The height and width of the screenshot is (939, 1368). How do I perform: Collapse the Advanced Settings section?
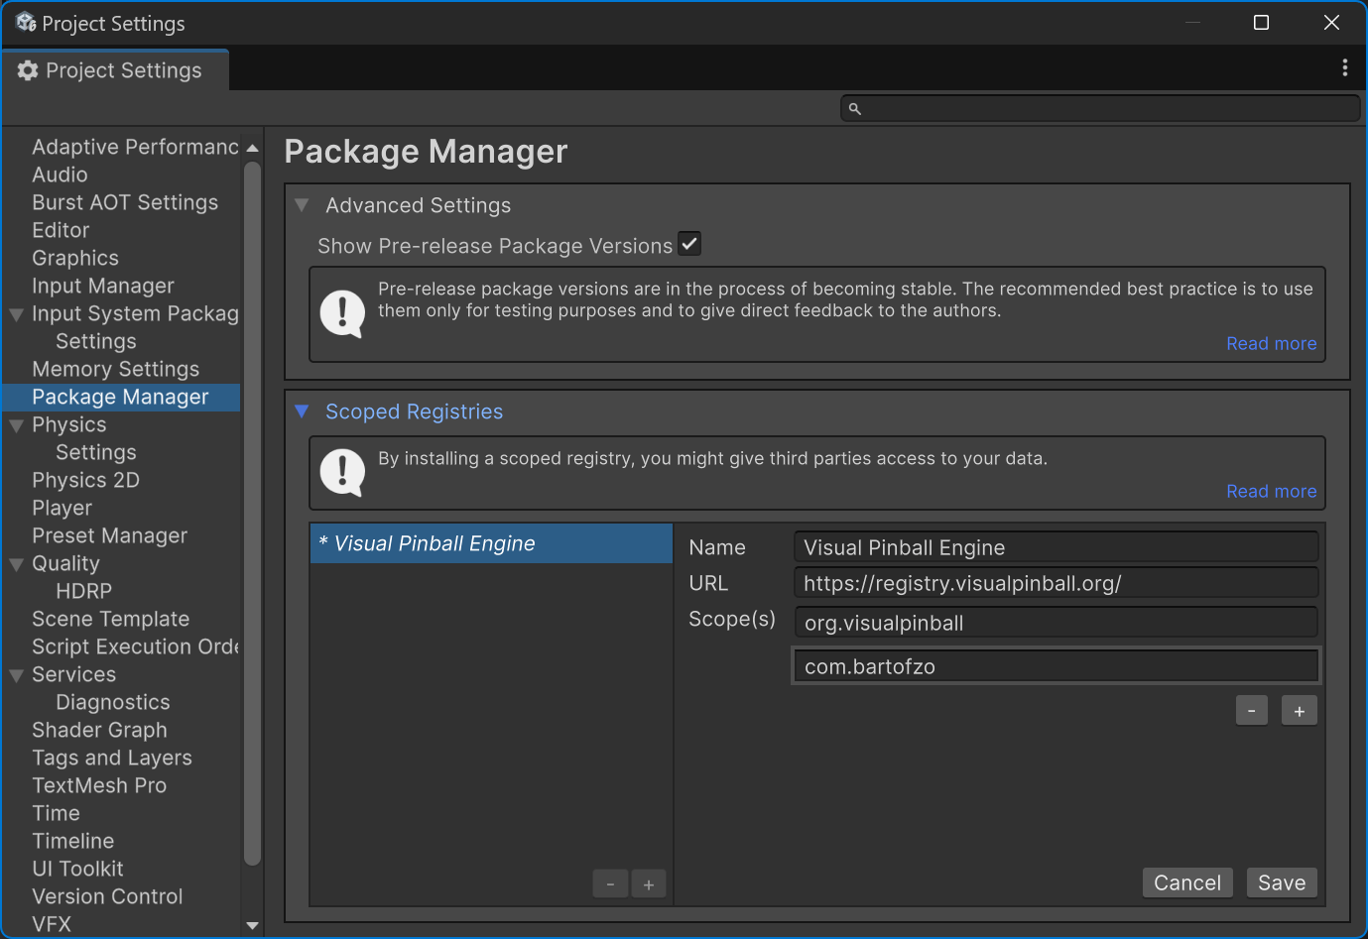coord(302,205)
